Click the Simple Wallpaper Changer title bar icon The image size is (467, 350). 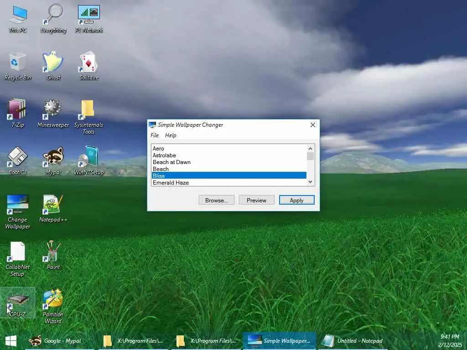[x=152, y=125]
